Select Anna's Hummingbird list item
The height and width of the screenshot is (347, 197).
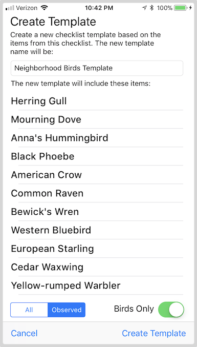pos(97,138)
